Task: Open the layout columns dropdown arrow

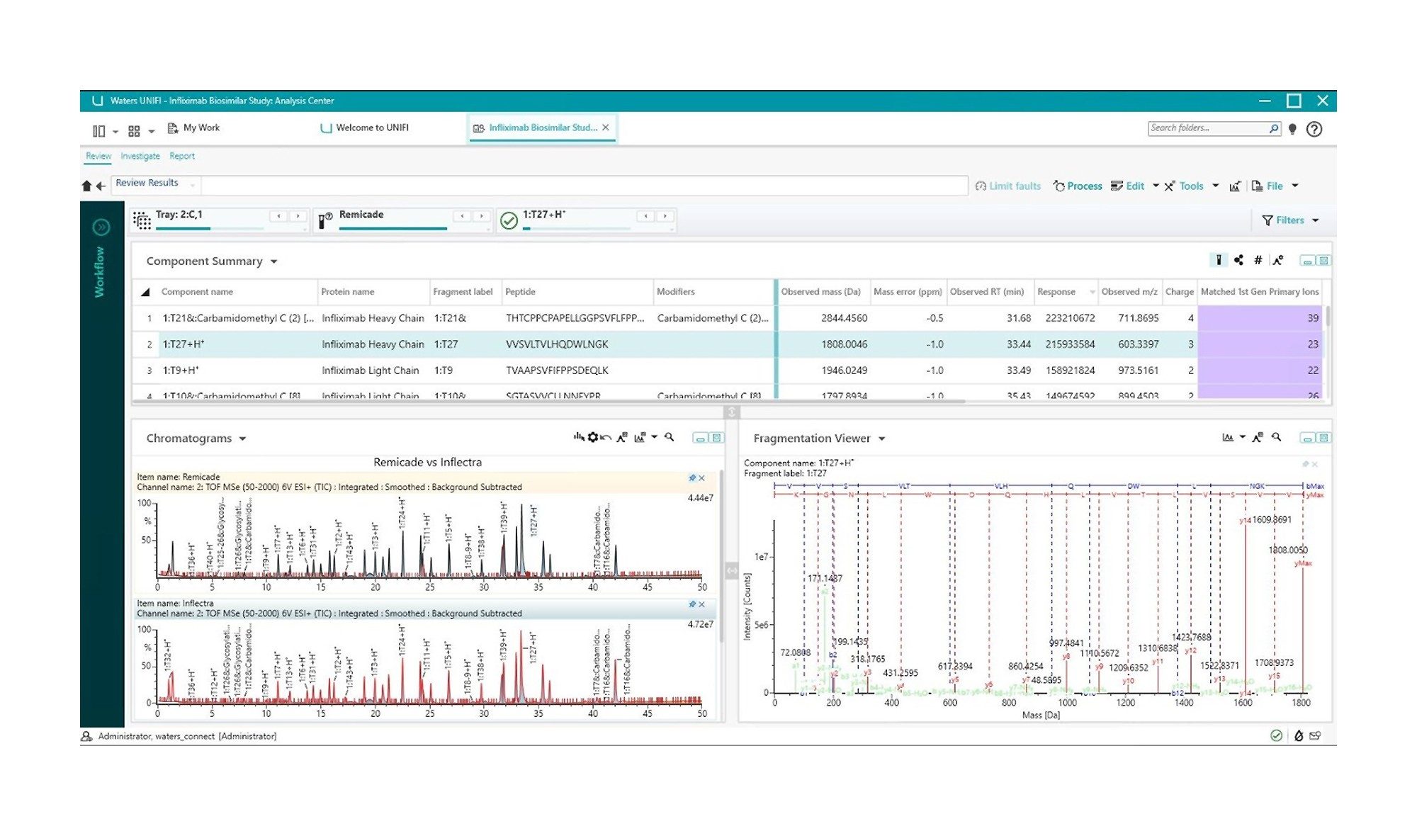Action: [x=115, y=131]
